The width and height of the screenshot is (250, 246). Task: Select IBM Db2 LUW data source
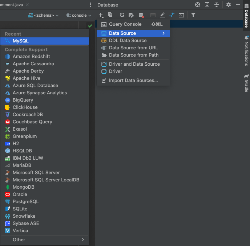point(45,158)
